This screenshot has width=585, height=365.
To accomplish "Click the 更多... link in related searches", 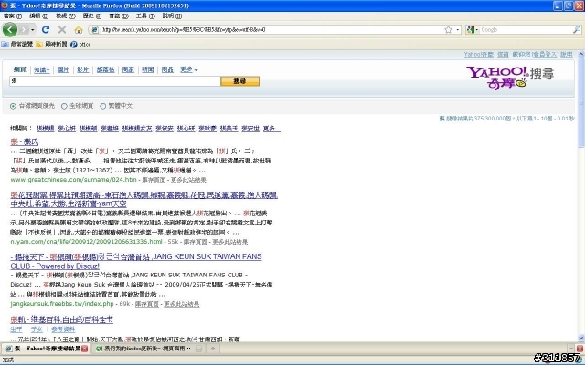I will (x=271, y=129).
